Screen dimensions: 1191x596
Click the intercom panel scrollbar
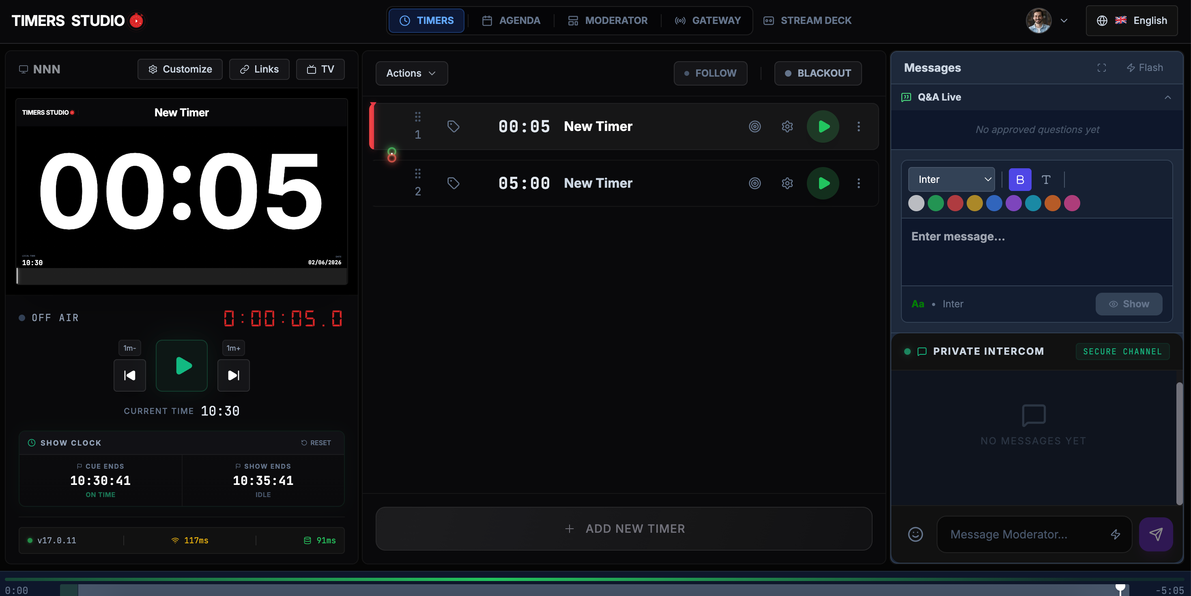(1179, 443)
